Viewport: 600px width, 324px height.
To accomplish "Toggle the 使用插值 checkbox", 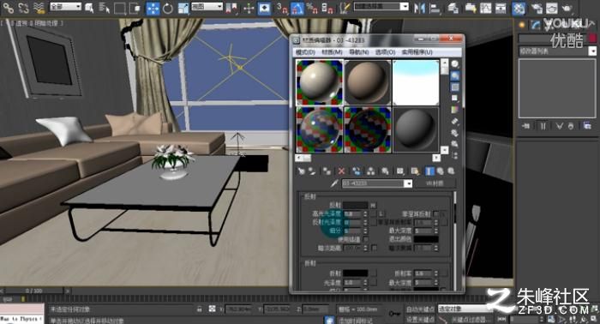I will pyautogui.click(x=366, y=239).
